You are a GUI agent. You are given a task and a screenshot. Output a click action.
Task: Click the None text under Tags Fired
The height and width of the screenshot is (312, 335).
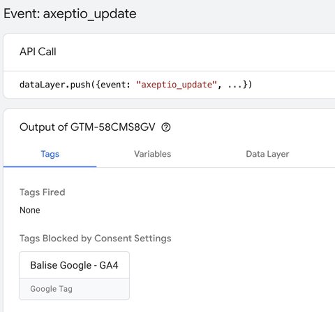pyautogui.click(x=30, y=210)
